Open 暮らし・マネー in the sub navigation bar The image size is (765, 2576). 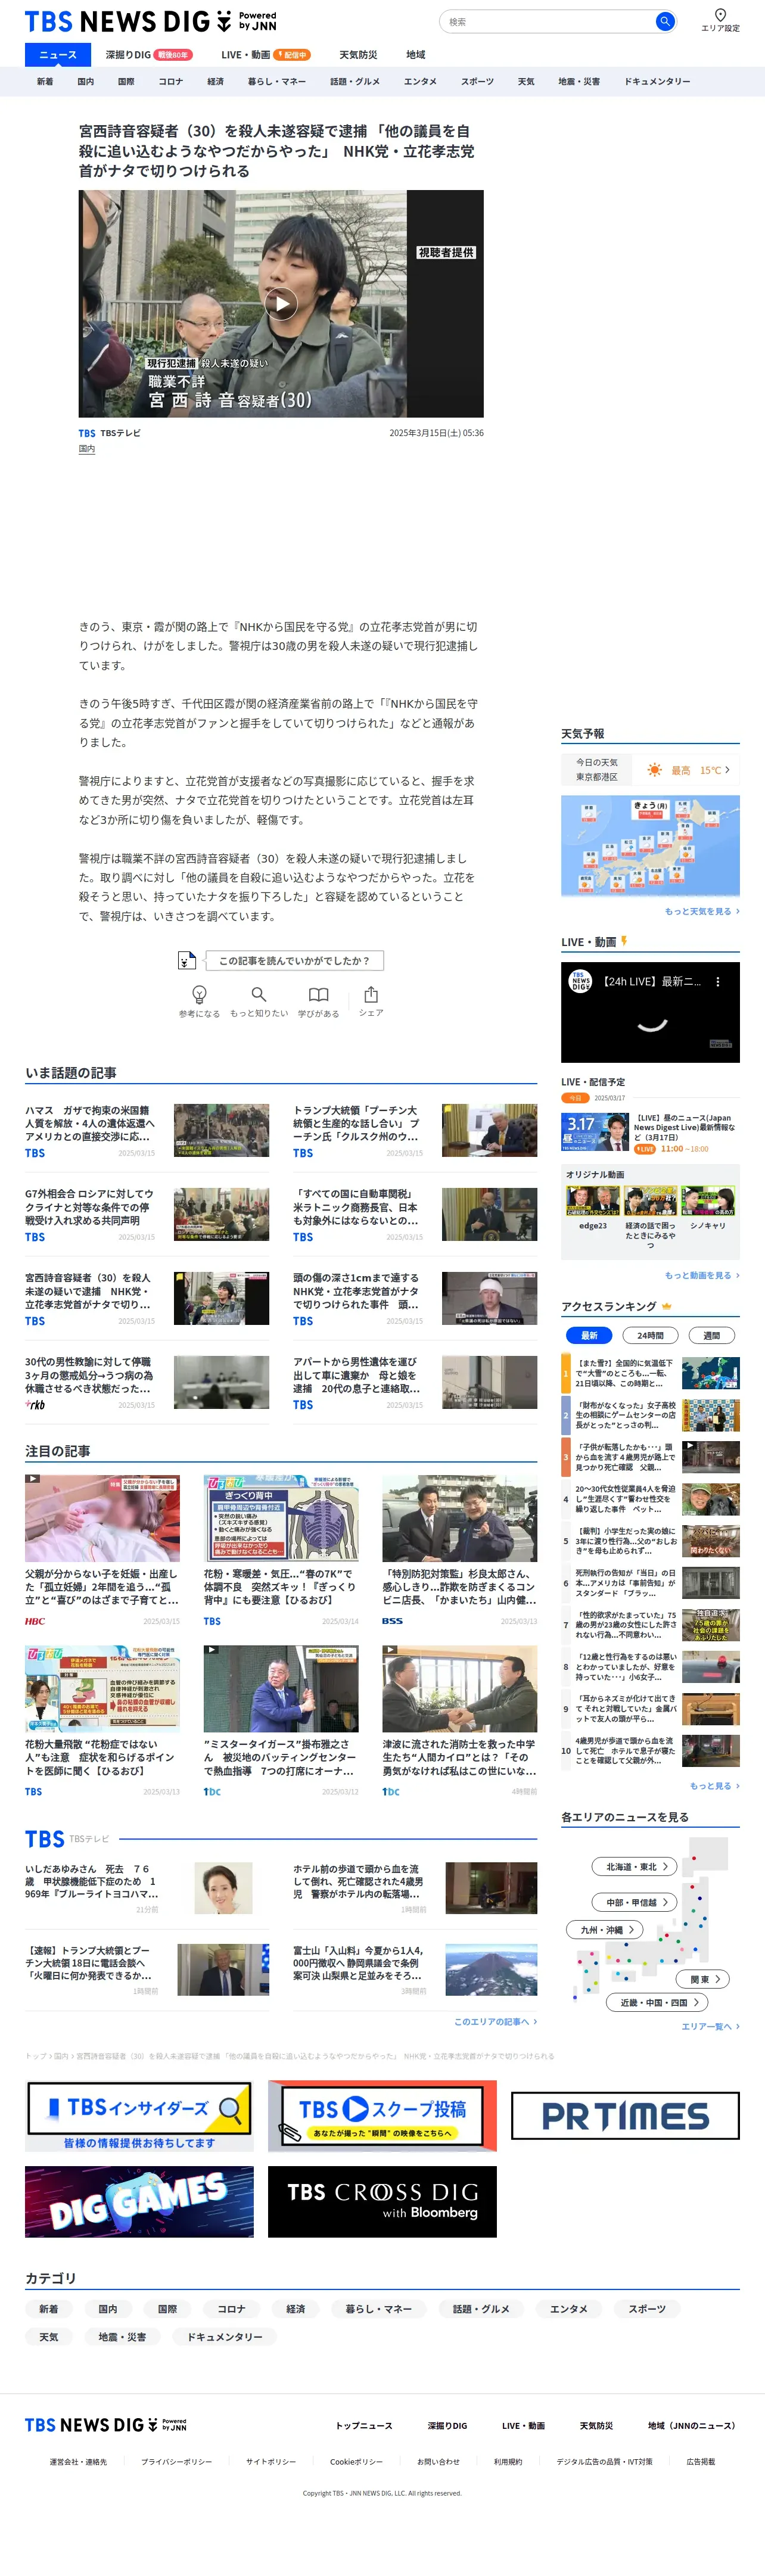pos(277,82)
